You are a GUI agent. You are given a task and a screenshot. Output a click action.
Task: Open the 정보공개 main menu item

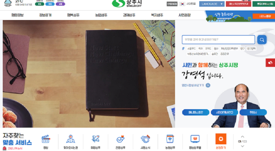[45, 15]
